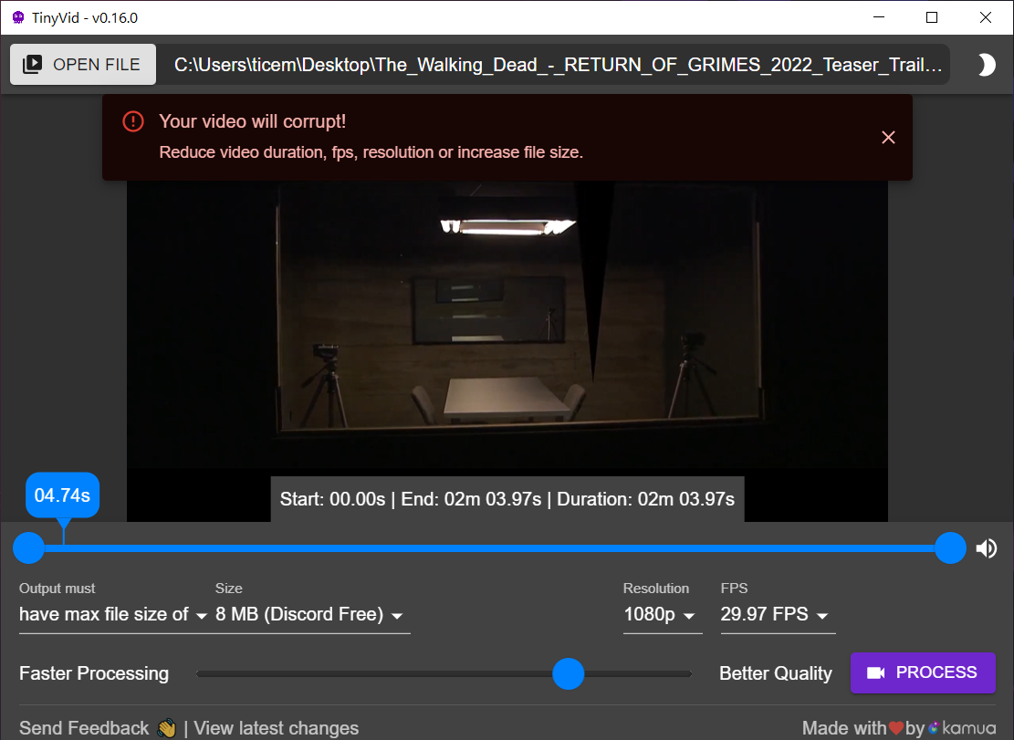Dismiss the video corrupt warning
This screenshot has width=1014, height=740.
pyautogui.click(x=889, y=137)
